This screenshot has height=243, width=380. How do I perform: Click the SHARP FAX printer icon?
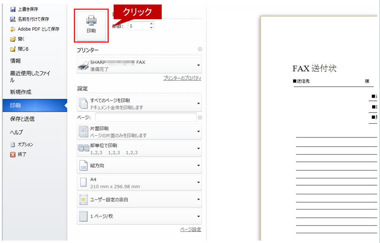point(83,66)
